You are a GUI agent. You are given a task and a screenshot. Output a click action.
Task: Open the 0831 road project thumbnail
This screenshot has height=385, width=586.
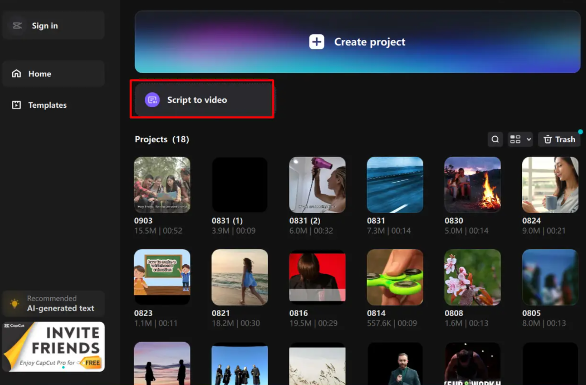pyautogui.click(x=395, y=185)
